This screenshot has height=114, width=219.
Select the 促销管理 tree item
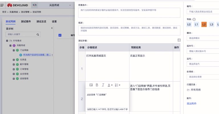click(22, 79)
